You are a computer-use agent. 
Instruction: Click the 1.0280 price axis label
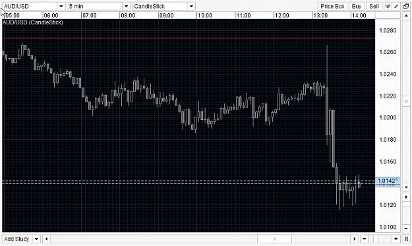point(388,30)
